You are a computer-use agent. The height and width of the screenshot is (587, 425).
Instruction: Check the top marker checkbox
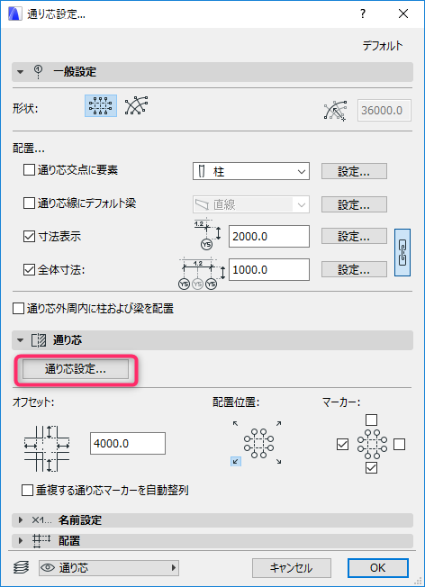point(371,420)
